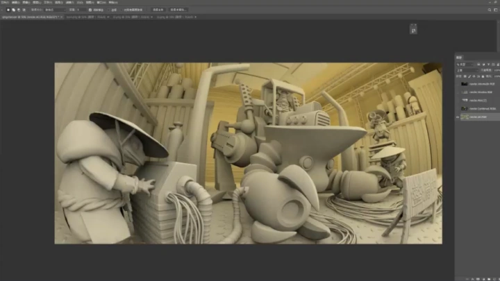Open the 取样大小 sample size dropdown
The width and height of the screenshot is (500, 281).
(x=55, y=10)
